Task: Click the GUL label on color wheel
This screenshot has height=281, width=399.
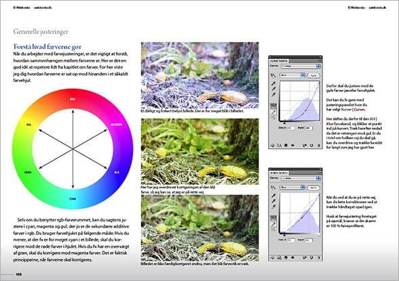Action: 28,125
